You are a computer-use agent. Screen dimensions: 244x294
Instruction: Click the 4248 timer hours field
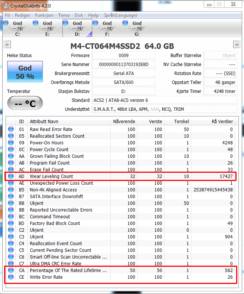[220, 91]
